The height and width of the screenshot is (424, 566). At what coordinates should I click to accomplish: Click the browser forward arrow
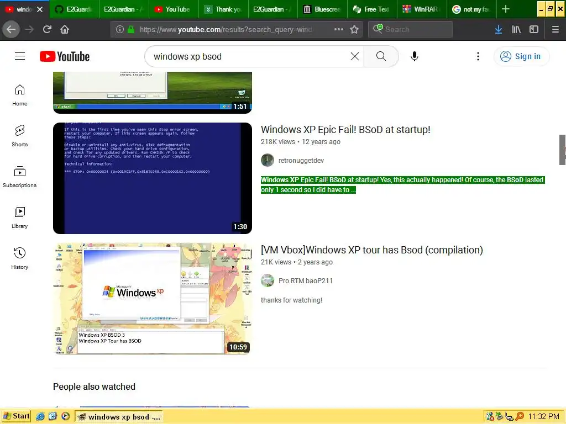click(x=29, y=29)
